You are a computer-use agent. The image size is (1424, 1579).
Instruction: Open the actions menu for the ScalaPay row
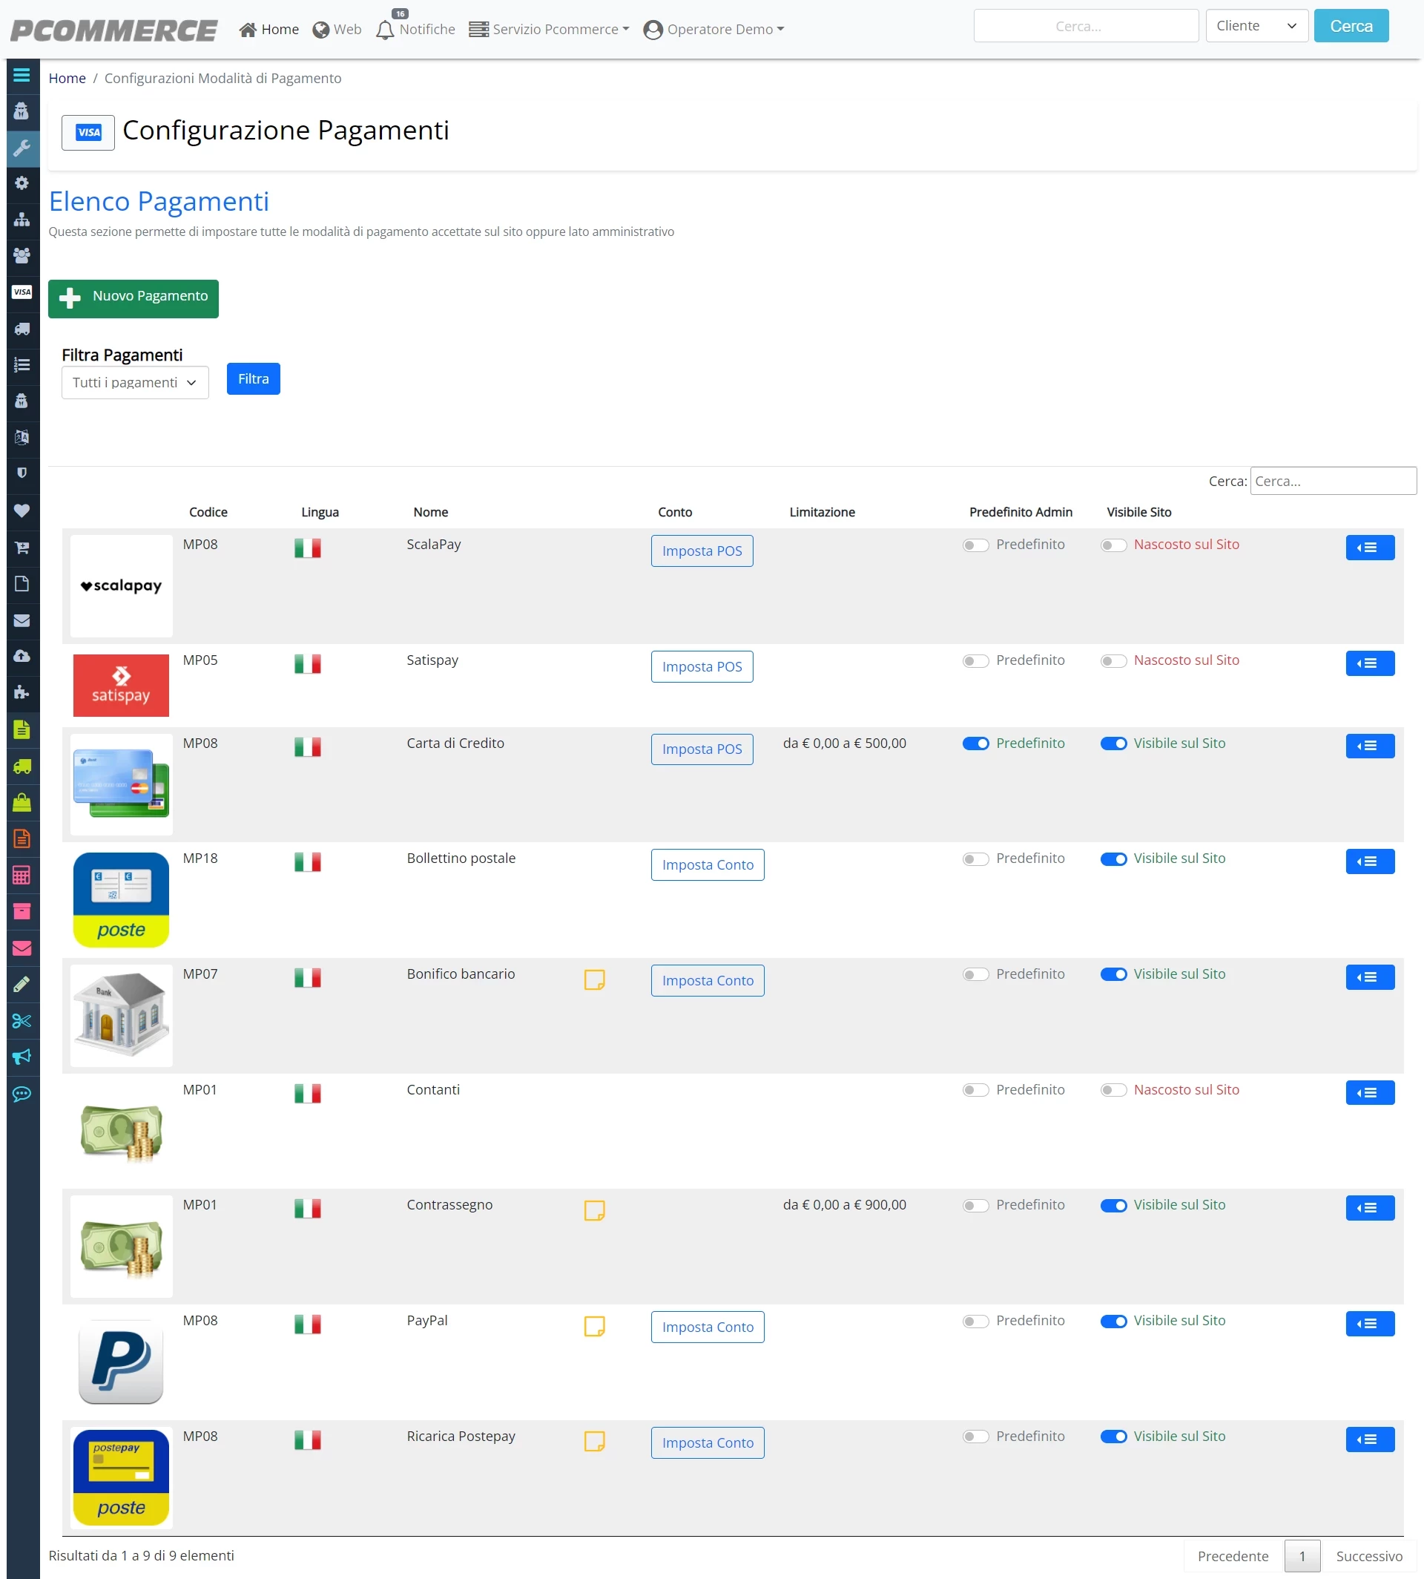pos(1370,547)
